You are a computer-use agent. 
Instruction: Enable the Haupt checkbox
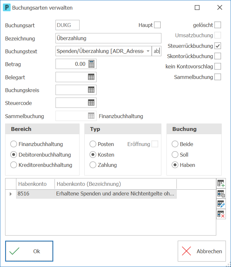coord(157,25)
